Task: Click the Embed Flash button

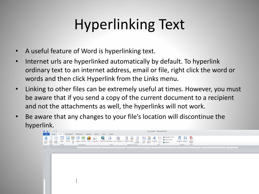Action: click(x=191, y=139)
